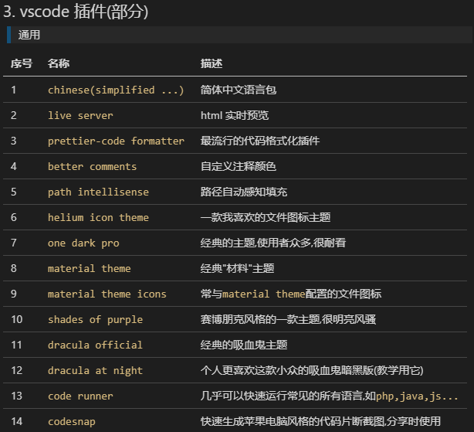Click the code runner plugin name
Image resolution: width=474 pixels, height=432 pixels.
(80, 396)
